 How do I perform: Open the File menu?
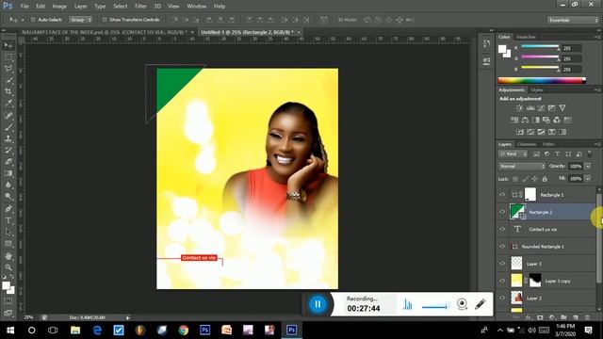(x=24, y=7)
